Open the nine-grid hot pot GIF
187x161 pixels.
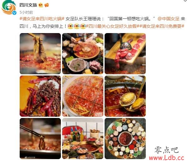pos(83,96)
